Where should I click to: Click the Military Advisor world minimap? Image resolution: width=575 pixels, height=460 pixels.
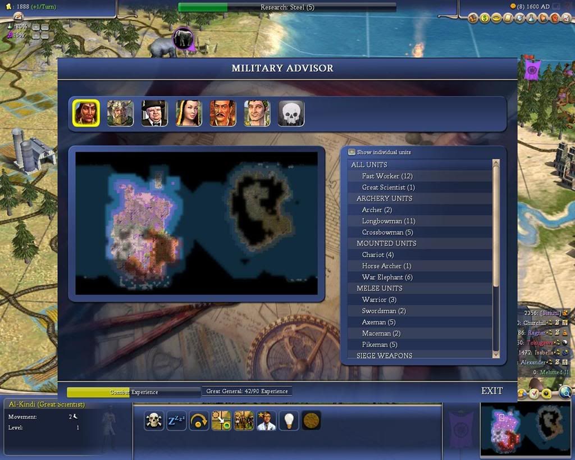(x=197, y=223)
